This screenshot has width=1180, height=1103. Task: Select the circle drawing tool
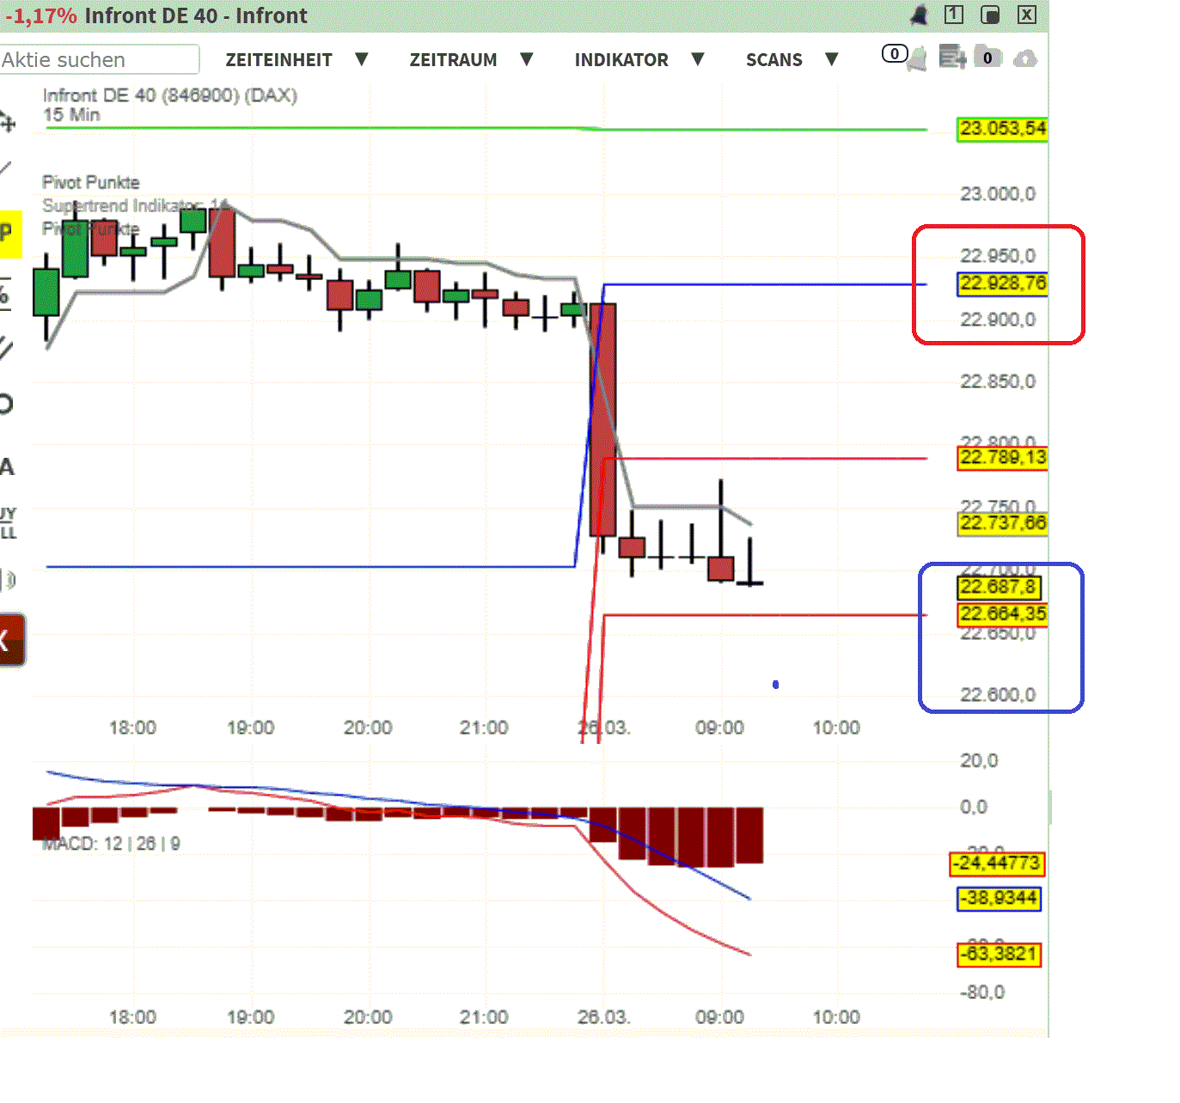point(7,399)
